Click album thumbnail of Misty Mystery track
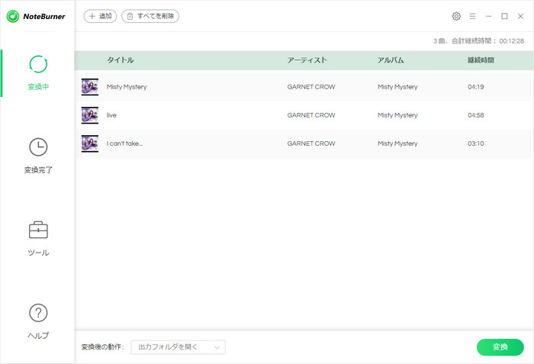This screenshot has height=364, width=534. 90,87
